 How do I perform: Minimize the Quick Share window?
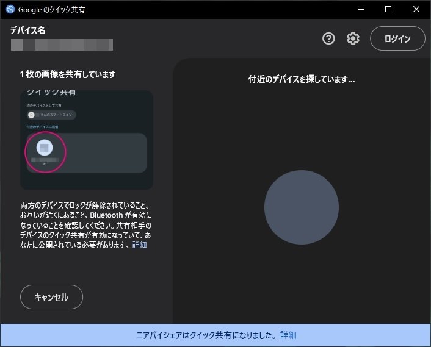(x=361, y=9)
